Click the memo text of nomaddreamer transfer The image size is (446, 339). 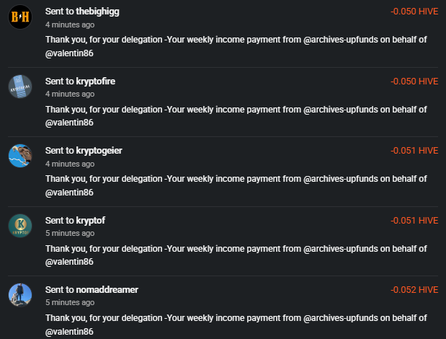click(x=236, y=325)
